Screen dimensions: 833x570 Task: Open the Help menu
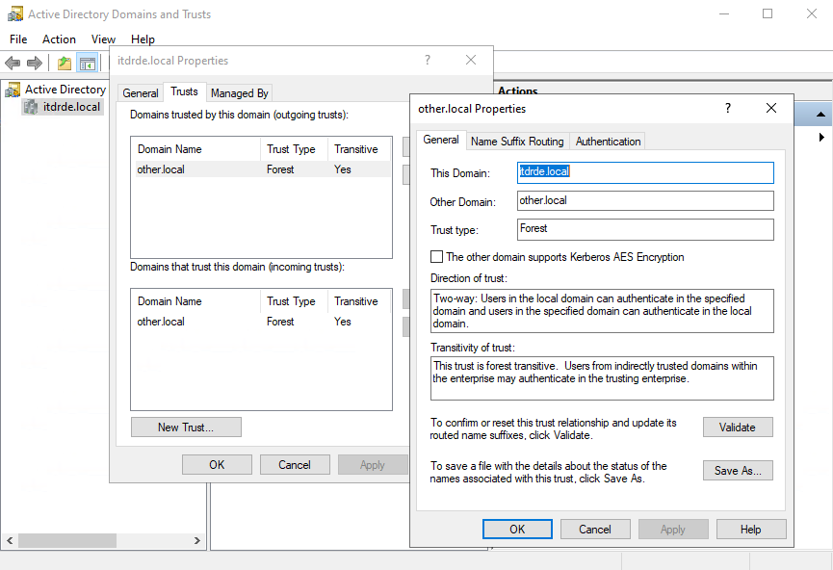(x=143, y=39)
